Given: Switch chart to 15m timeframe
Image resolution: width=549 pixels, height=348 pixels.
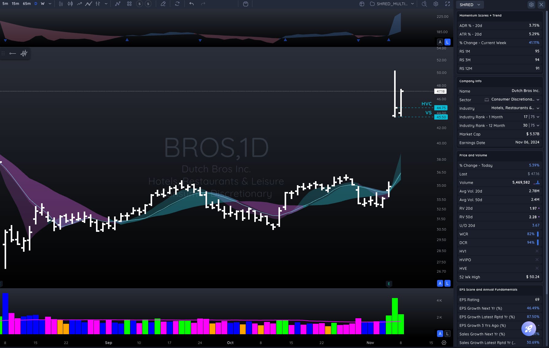Looking at the screenshot, I should pyautogui.click(x=15, y=4).
